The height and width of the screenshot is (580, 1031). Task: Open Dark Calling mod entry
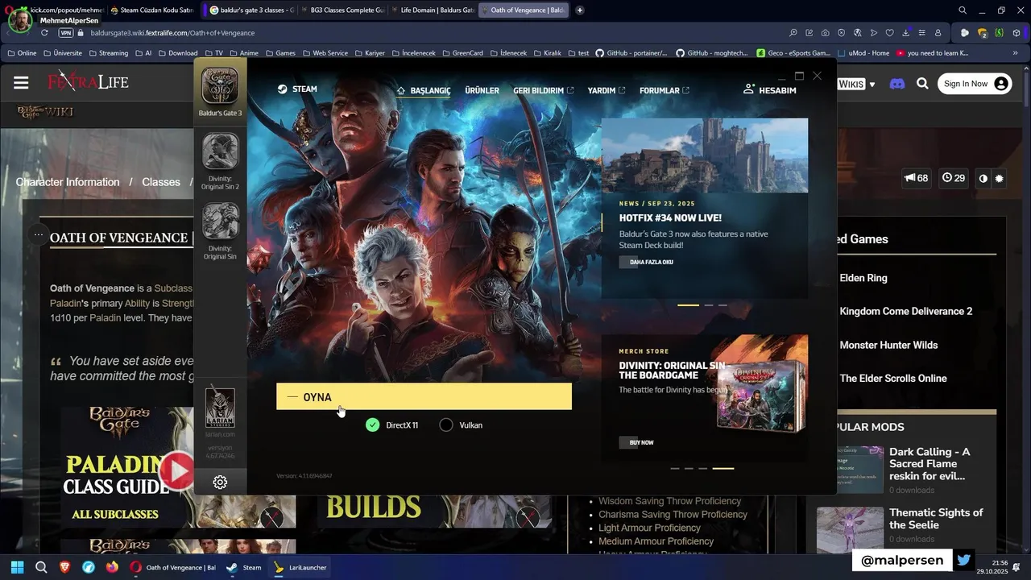pos(930,464)
